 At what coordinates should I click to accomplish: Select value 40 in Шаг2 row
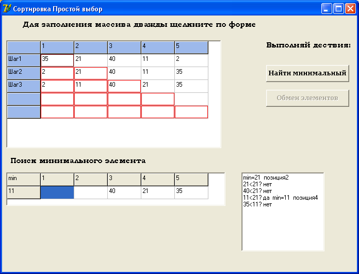[124, 73]
